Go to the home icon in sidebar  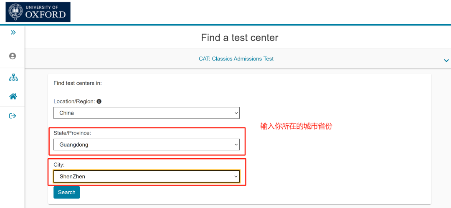pyautogui.click(x=13, y=96)
